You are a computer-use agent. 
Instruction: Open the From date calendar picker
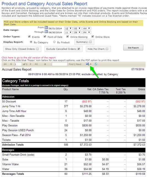46,27
